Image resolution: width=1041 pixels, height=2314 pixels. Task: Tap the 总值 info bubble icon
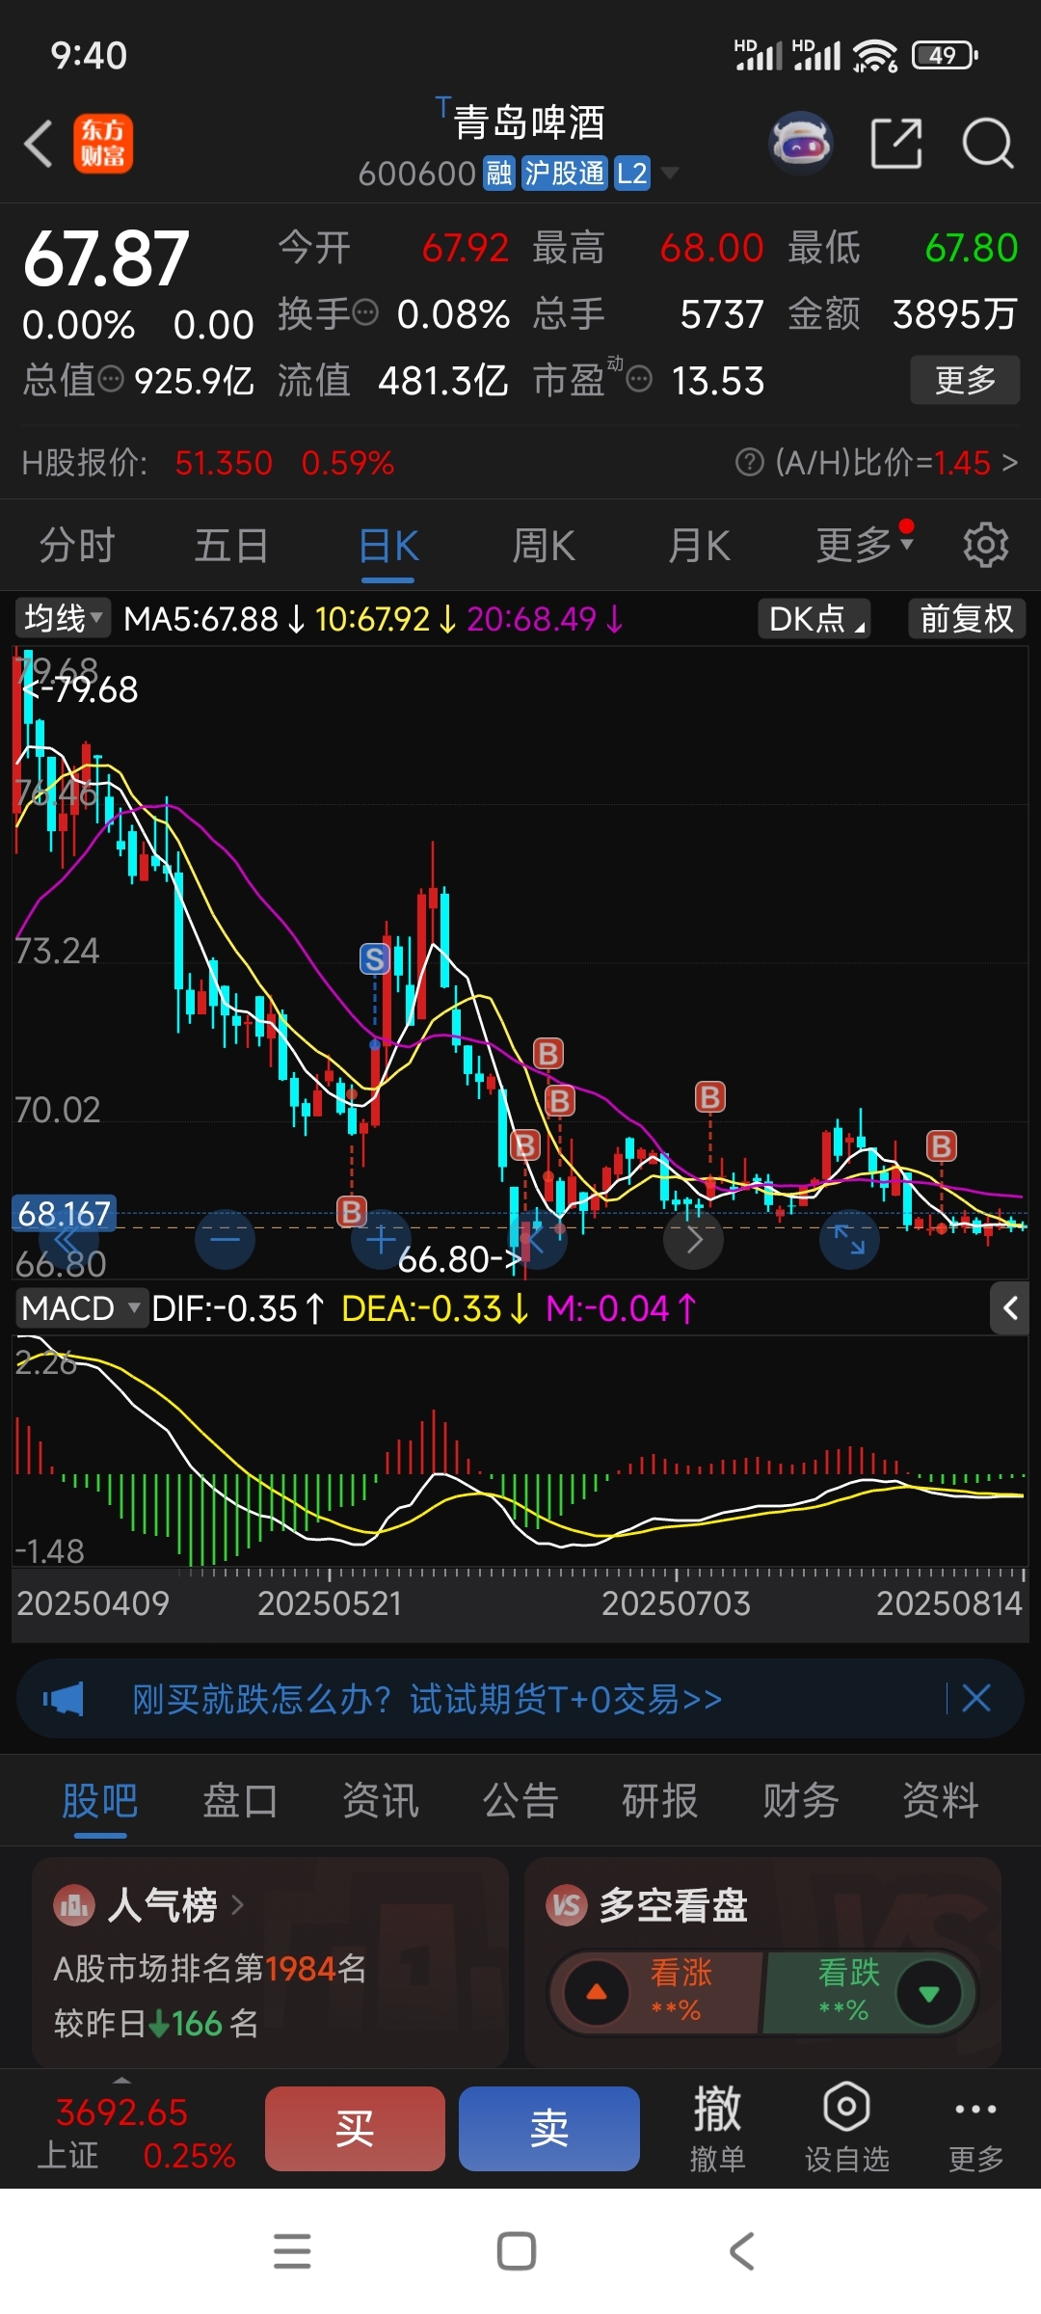click(112, 379)
